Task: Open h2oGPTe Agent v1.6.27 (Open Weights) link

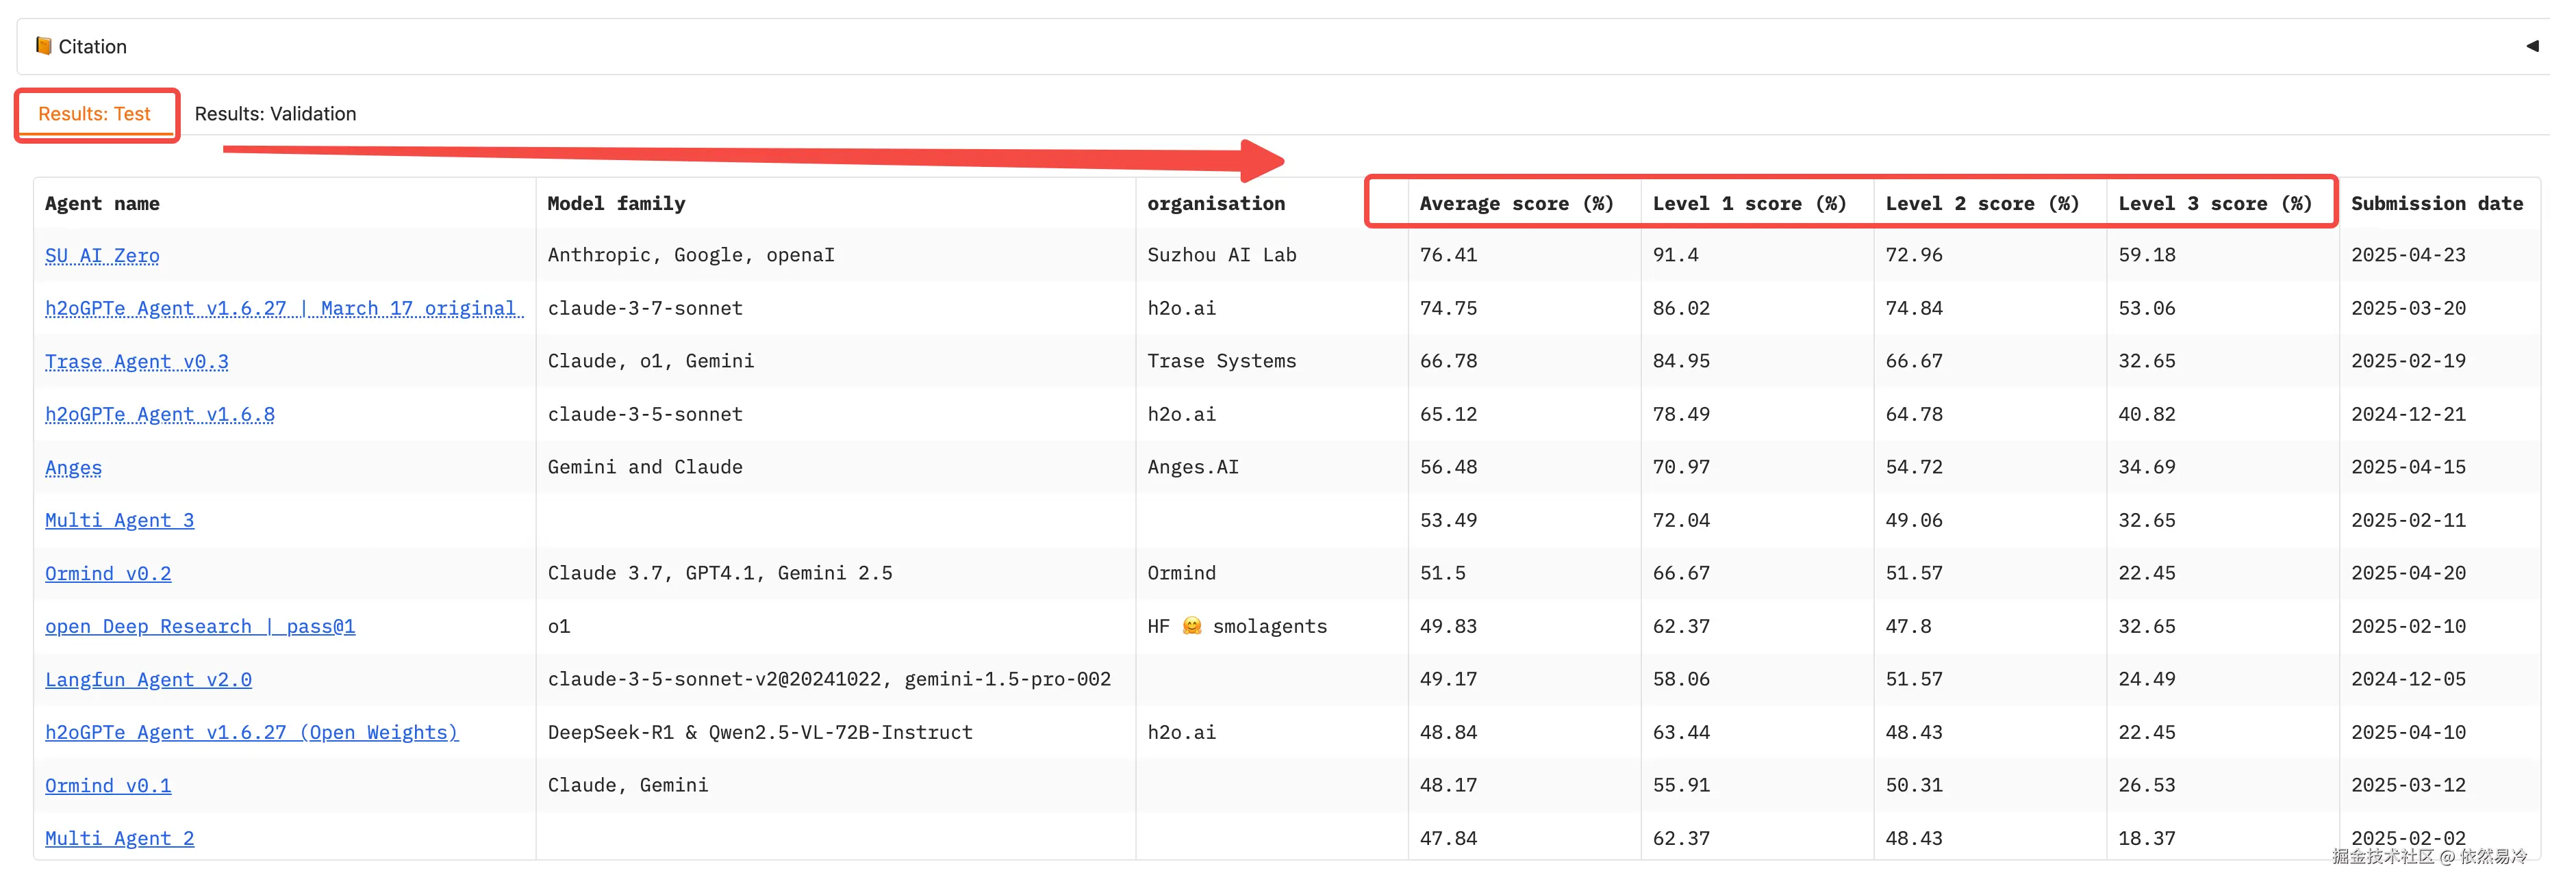Action: 251,733
